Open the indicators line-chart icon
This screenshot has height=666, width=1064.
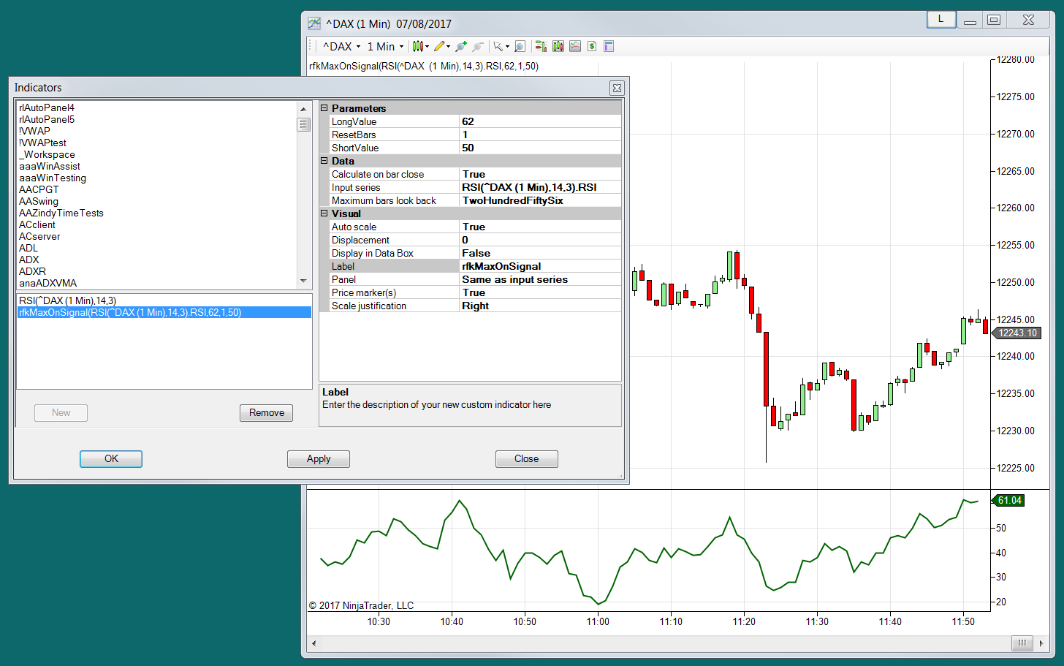(575, 46)
